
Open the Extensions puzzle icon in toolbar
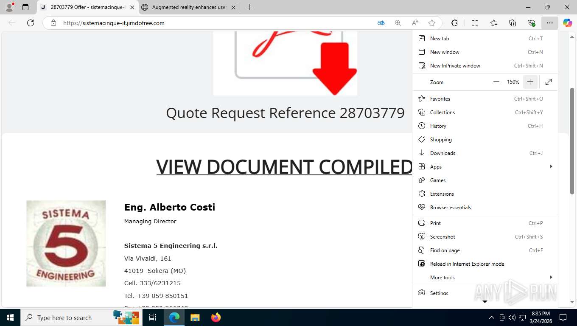(455, 23)
